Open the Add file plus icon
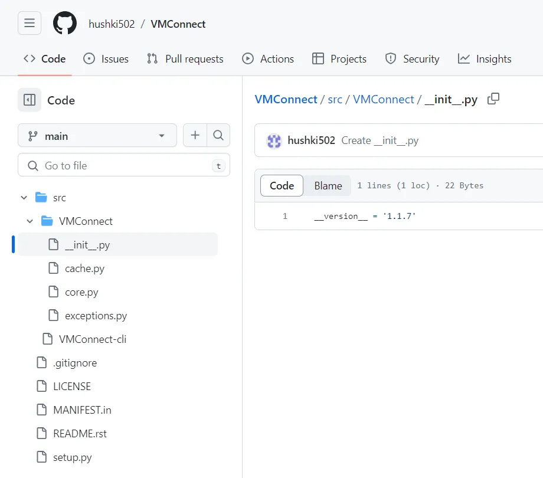Viewport: 543px width, 478px height. click(195, 135)
